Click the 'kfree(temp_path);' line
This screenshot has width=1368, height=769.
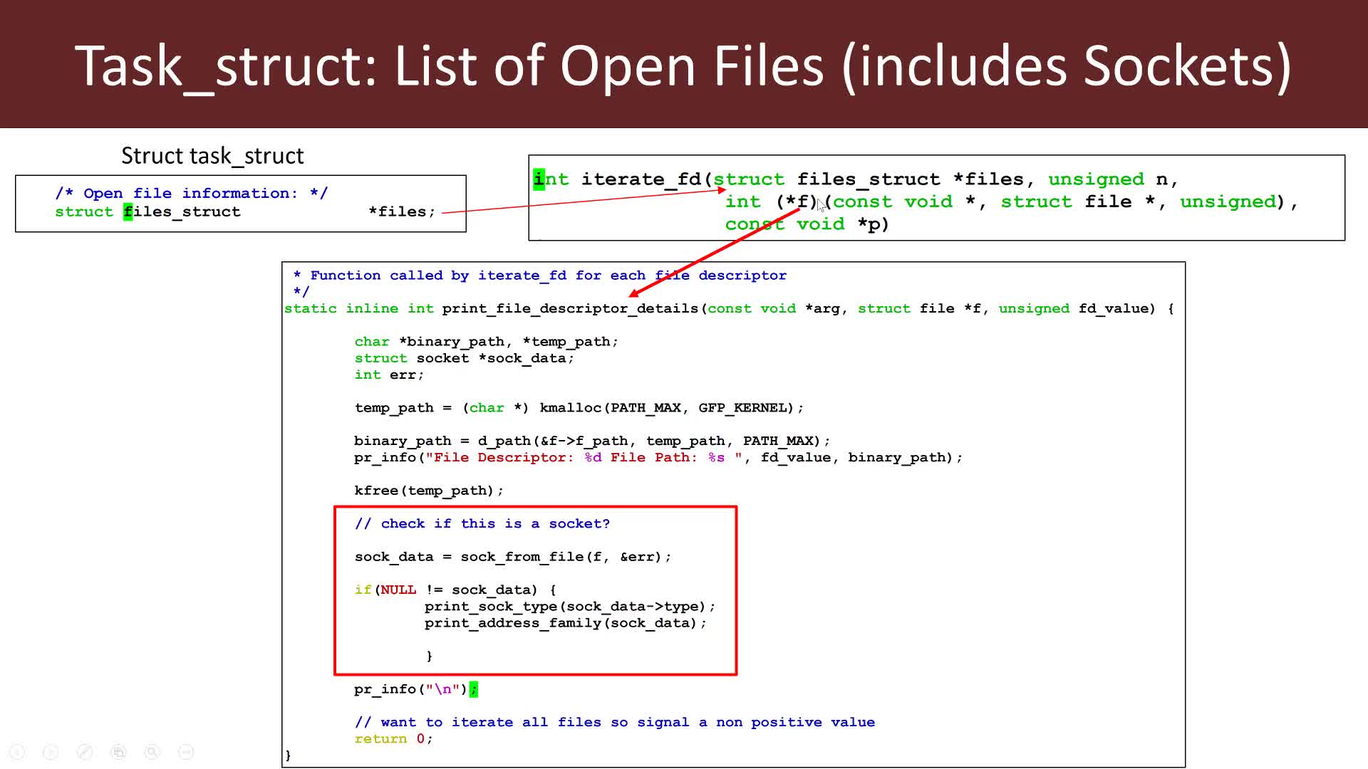[428, 491]
